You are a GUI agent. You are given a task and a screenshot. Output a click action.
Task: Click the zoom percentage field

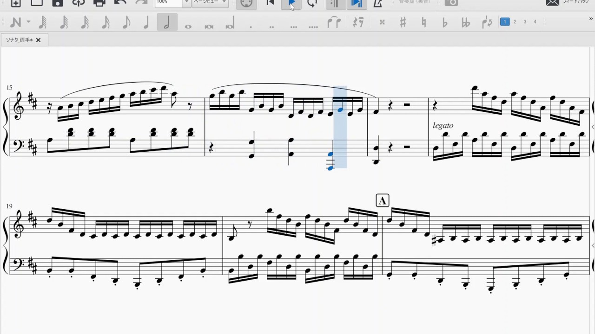168,3
